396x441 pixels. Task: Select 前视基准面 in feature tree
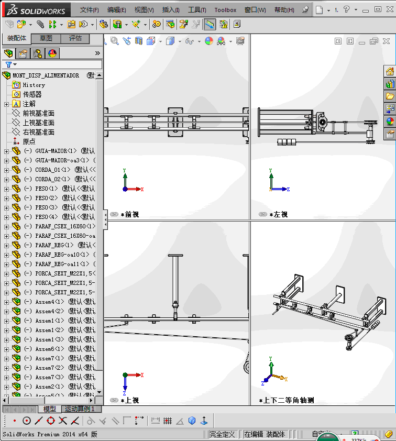(x=39, y=113)
